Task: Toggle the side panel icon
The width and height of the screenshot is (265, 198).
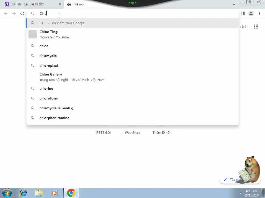Action: 243,13
